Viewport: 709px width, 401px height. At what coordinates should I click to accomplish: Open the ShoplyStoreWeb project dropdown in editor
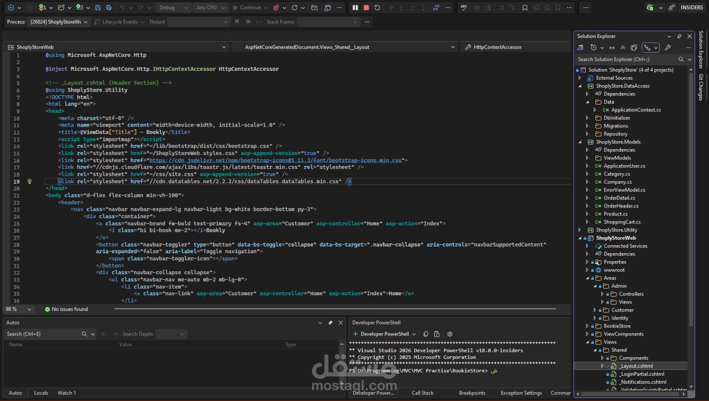(117, 47)
